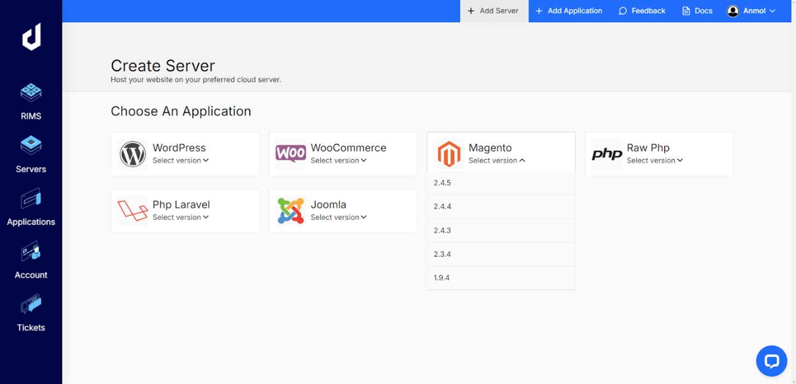
Task: Go to Applications via sidebar icon
Action: coord(31,198)
